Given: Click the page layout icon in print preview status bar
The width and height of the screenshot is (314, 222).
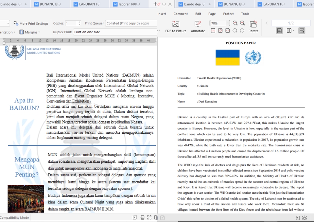Looking at the screenshot, I should point(156,218).
